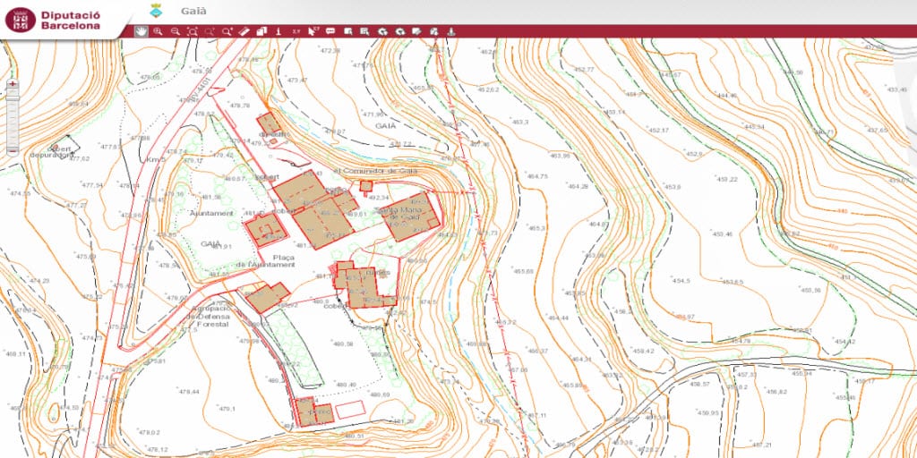Click the magnifier with star zoom tool
Image resolution: width=917 pixels, height=458 pixels.
(227, 31)
